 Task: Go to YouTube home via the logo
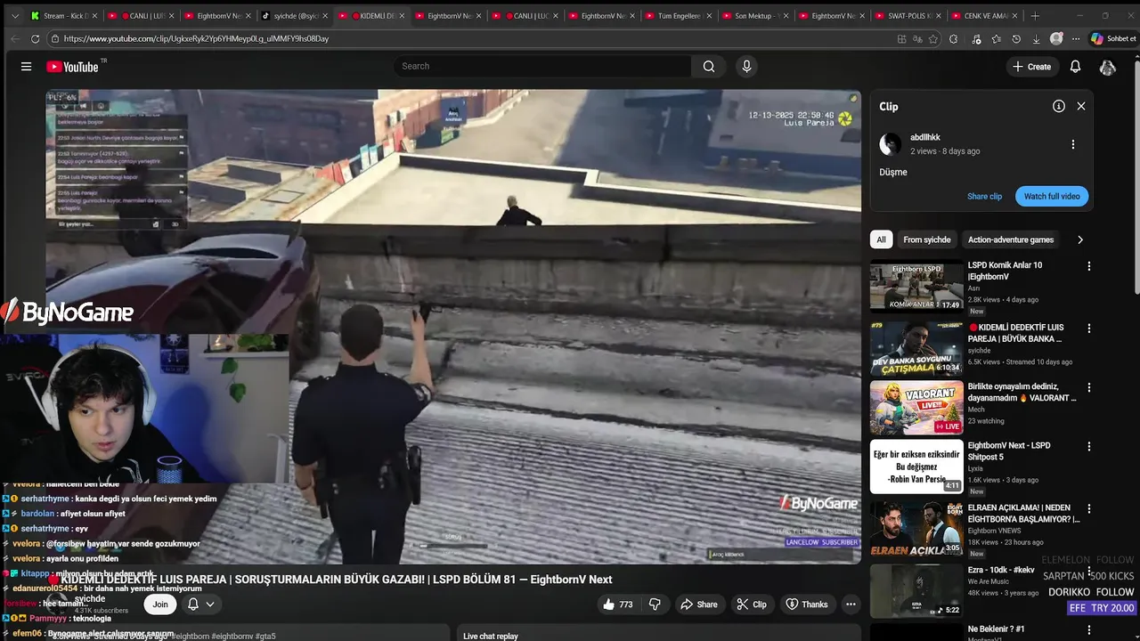coord(72,67)
